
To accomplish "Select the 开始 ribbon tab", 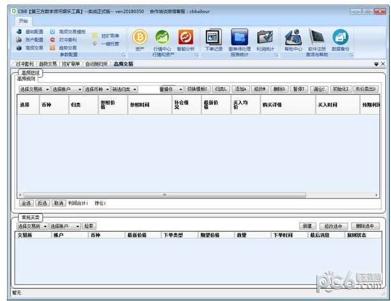I will tap(23, 21).
